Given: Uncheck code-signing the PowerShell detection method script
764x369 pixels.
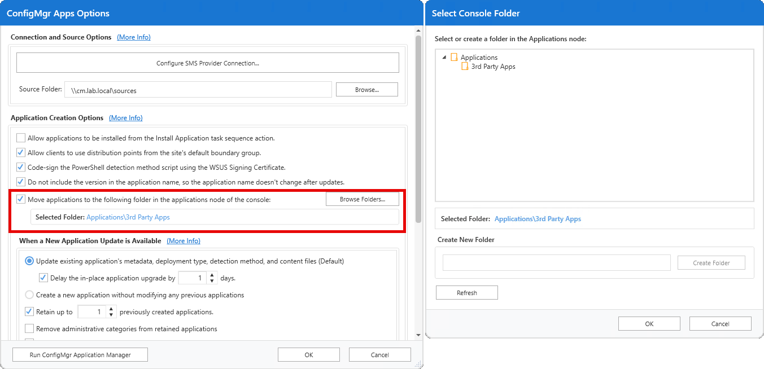Looking at the screenshot, I should (20, 167).
